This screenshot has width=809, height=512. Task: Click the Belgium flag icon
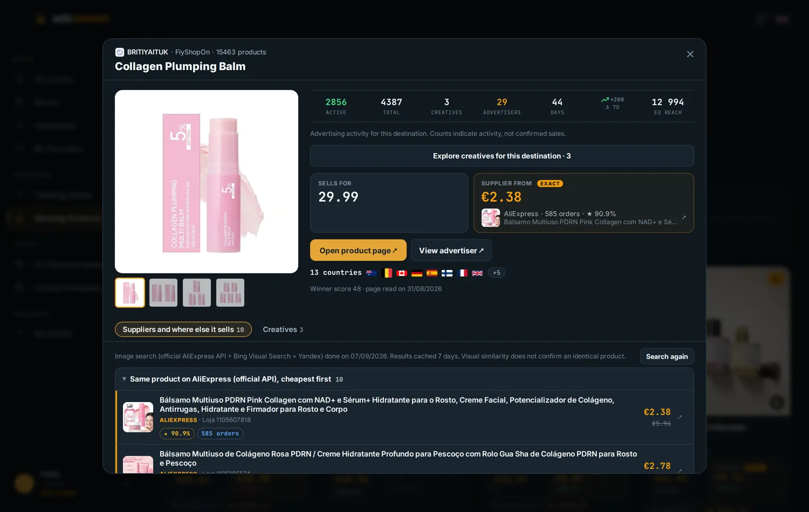point(387,273)
